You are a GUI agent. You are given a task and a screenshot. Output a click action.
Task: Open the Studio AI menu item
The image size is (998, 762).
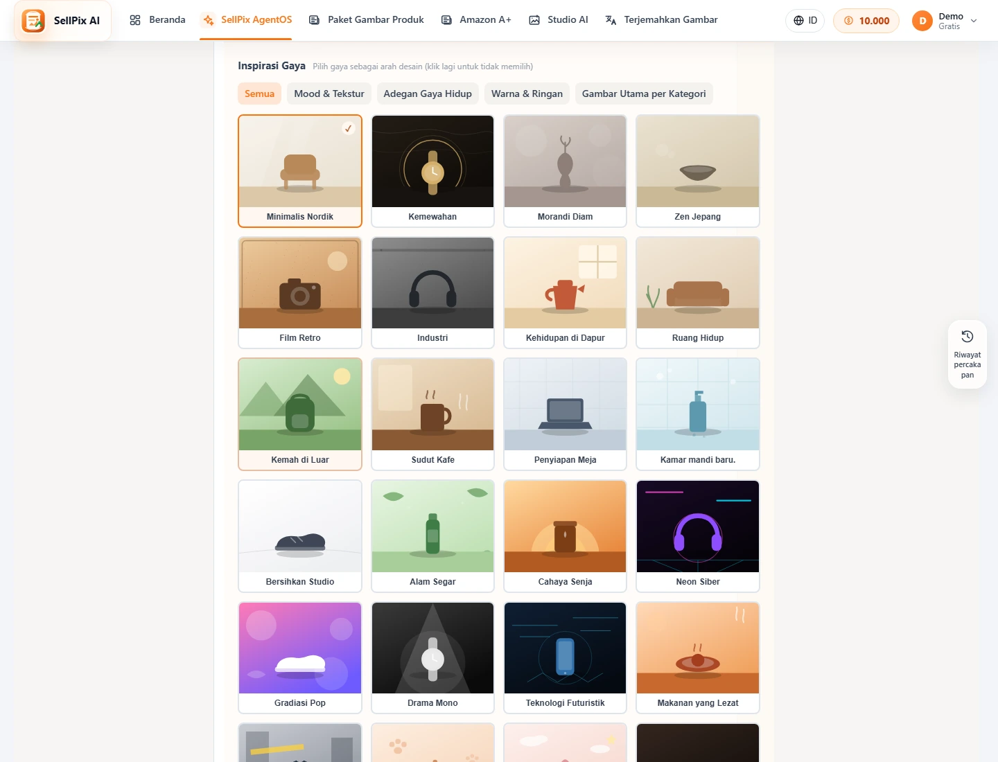tap(559, 20)
